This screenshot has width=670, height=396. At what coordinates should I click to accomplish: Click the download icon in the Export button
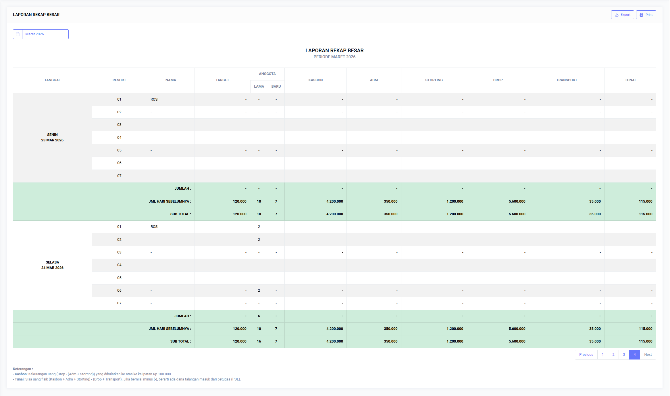(617, 15)
